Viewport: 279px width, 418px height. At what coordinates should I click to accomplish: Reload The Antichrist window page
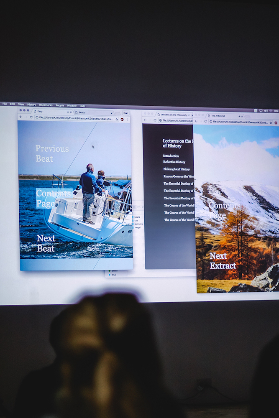point(205,122)
